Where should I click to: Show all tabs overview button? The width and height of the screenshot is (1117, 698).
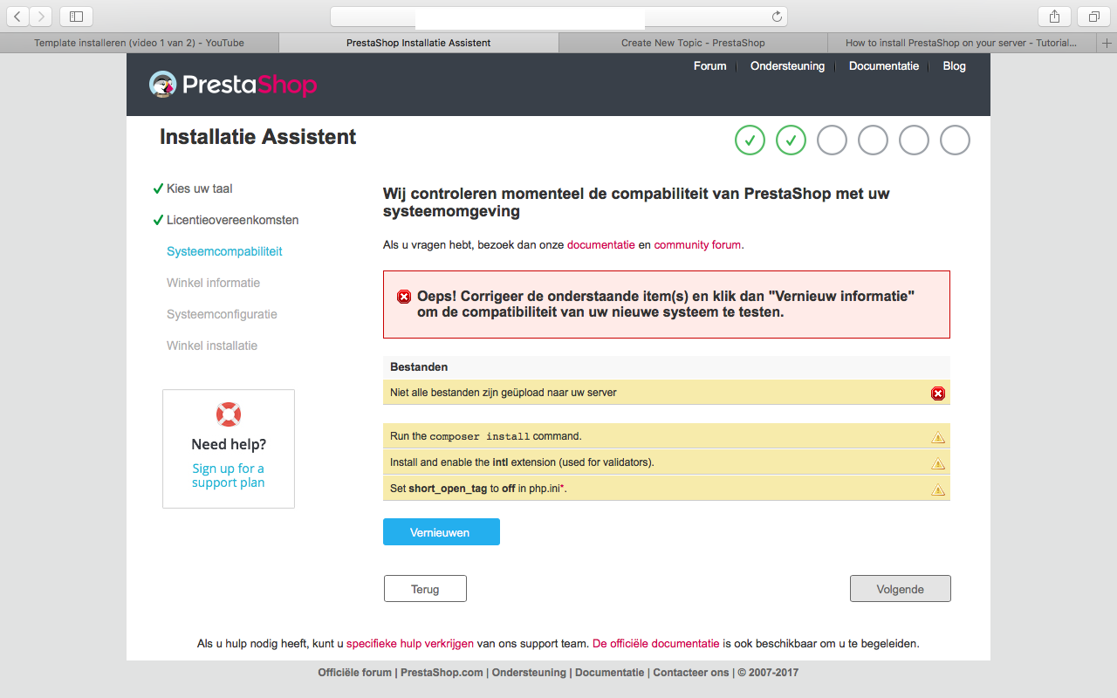[1093, 17]
